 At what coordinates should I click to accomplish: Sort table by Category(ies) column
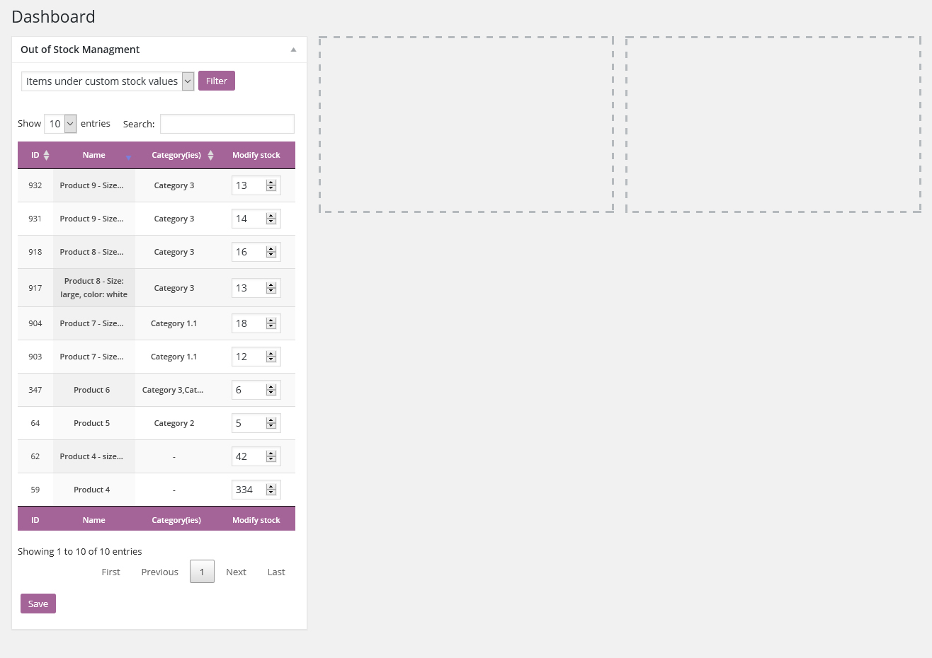click(176, 155)
